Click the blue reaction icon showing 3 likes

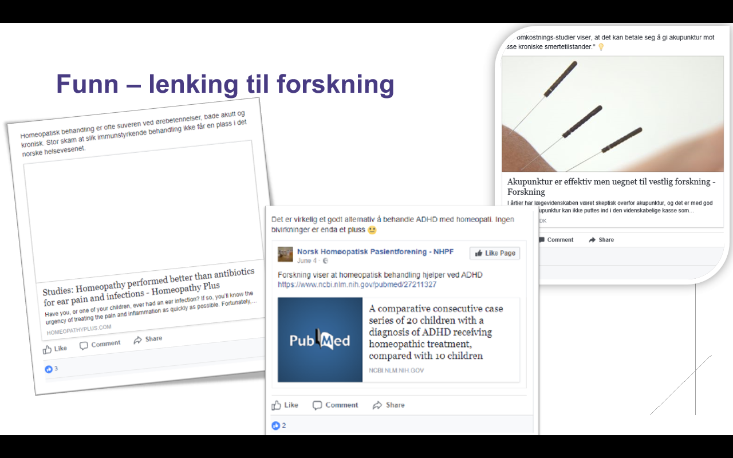pyautogui.click(x=49, y=369)
